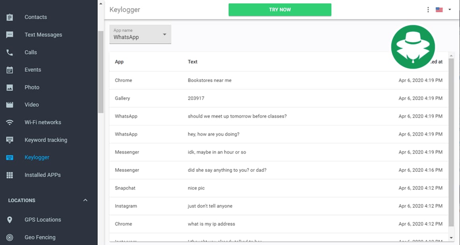This screenshot has width=460, height=245.
Task: Select the Keyword tracking keyboard icon
Action: coord(10,140)
